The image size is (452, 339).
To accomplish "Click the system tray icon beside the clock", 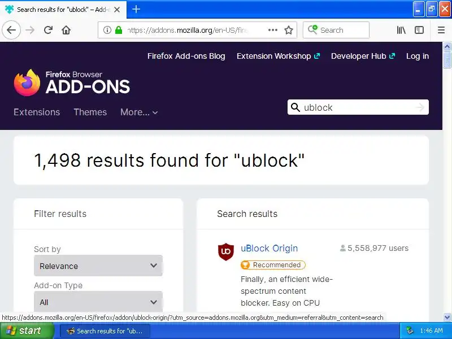I will 410,331.
